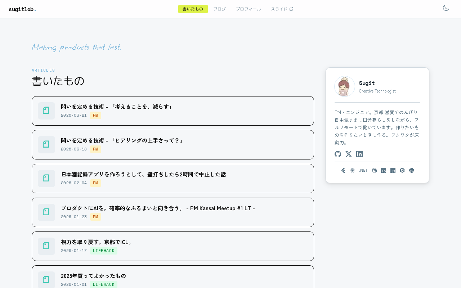Screen dimensions: 461x288
Task: Click the "Creative Technologist" subtitle
Action: click(377, 91)
